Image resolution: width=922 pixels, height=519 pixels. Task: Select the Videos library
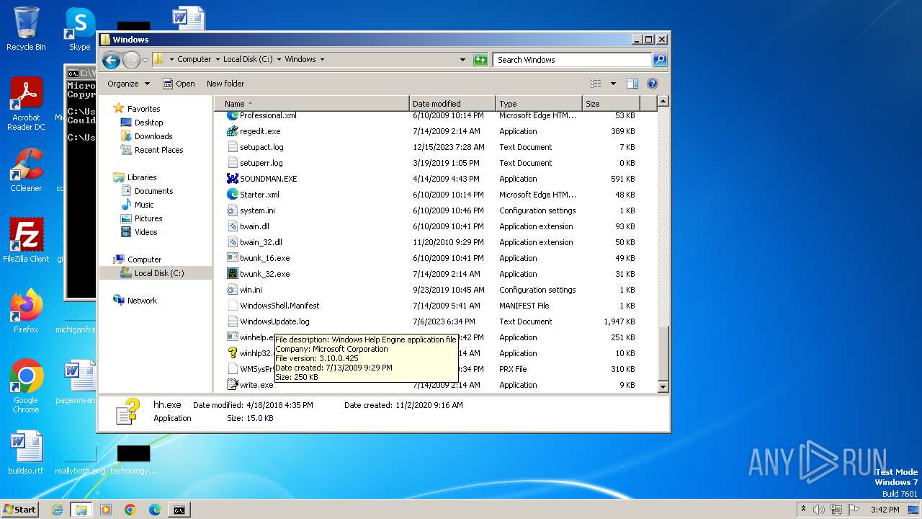click(146, 232)
